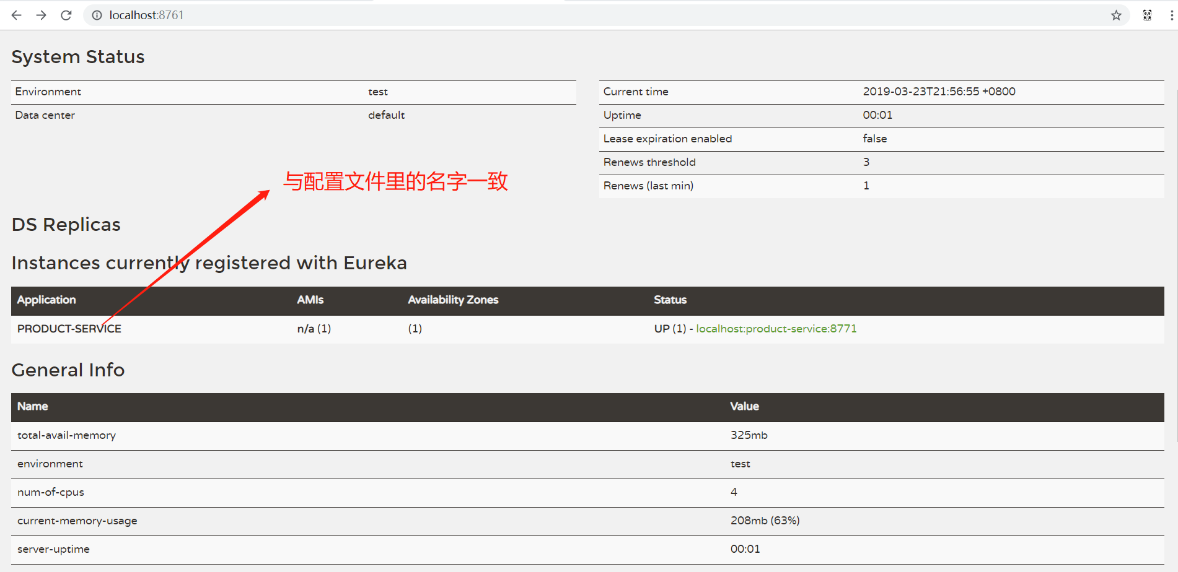Screen dimensions: 1178x572
Task: Open the browser three-dot menu
Action: coord(1172,15)
